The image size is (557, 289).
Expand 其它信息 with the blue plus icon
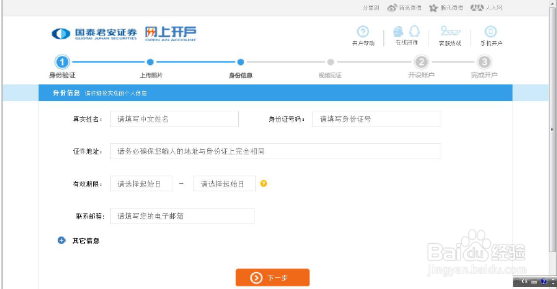tap(62, 240)
